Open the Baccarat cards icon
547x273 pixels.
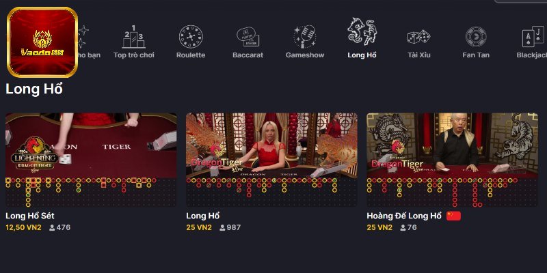[248, 37]
